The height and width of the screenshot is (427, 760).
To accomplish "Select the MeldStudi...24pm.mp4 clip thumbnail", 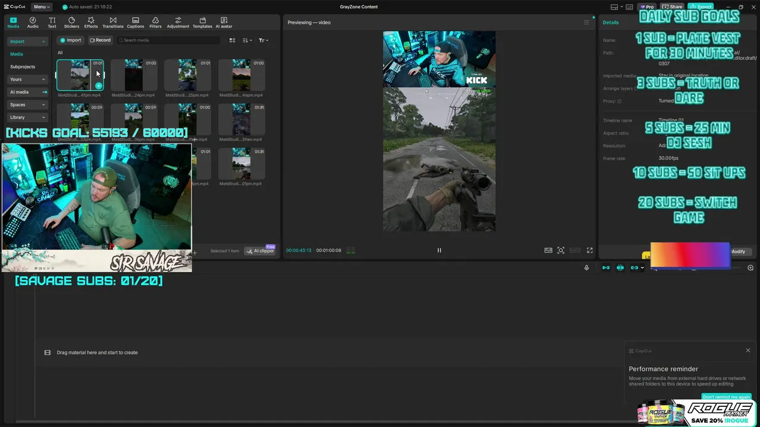I will tap(134, 75).
